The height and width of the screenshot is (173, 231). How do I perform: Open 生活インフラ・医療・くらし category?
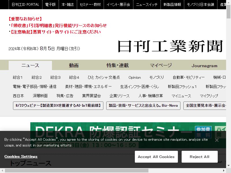coord(139,87)
